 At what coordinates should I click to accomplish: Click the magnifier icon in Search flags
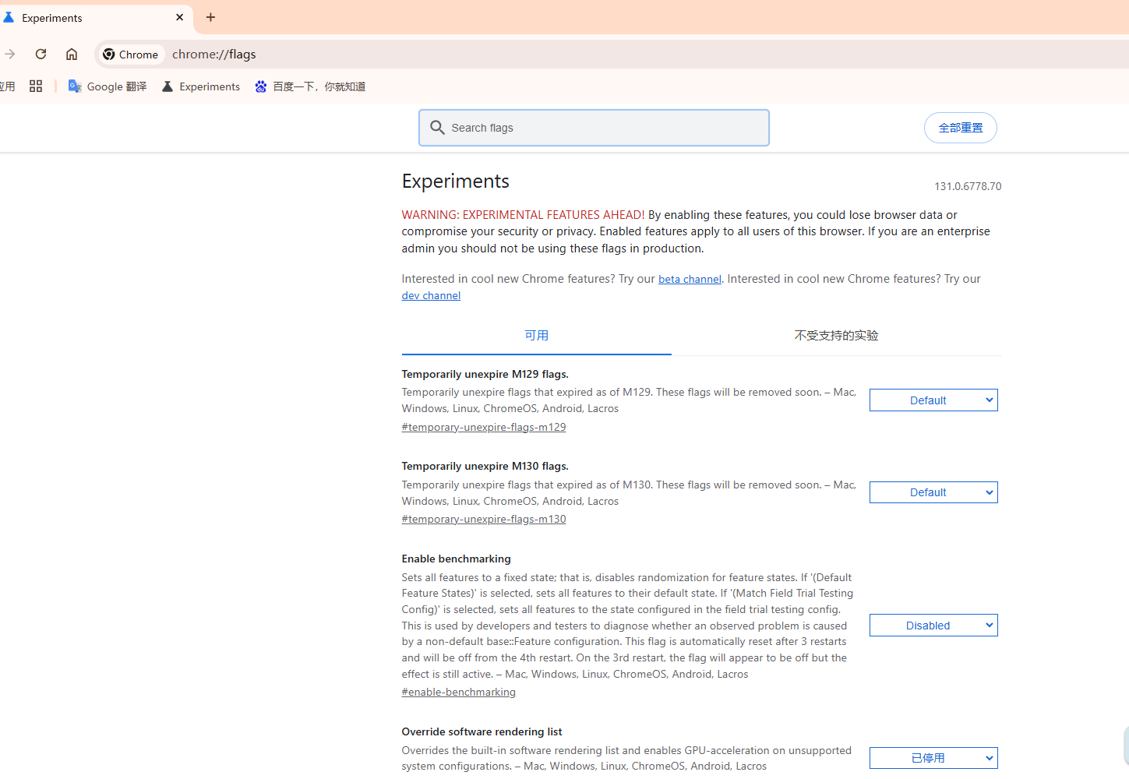coord(437,128)
